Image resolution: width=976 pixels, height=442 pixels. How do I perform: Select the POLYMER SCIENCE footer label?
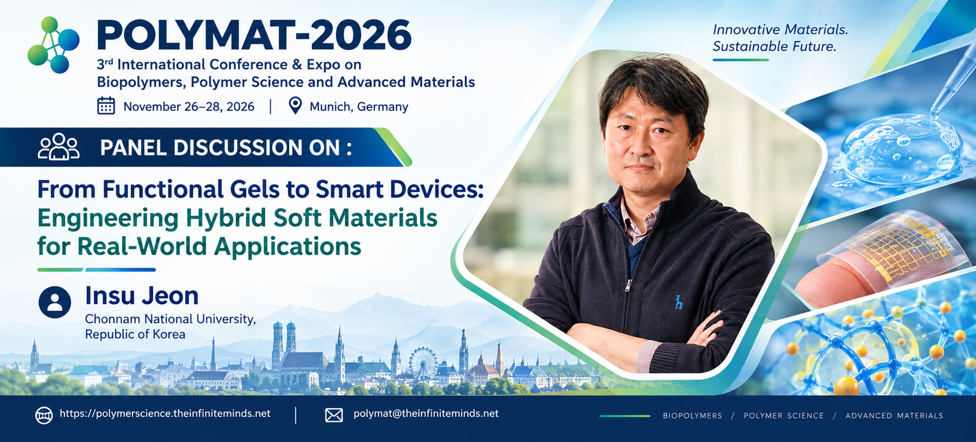(783, 416)
